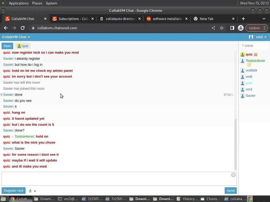Select user Tootsie4ever in online list
270x202 pixels.
click(255, 61)
